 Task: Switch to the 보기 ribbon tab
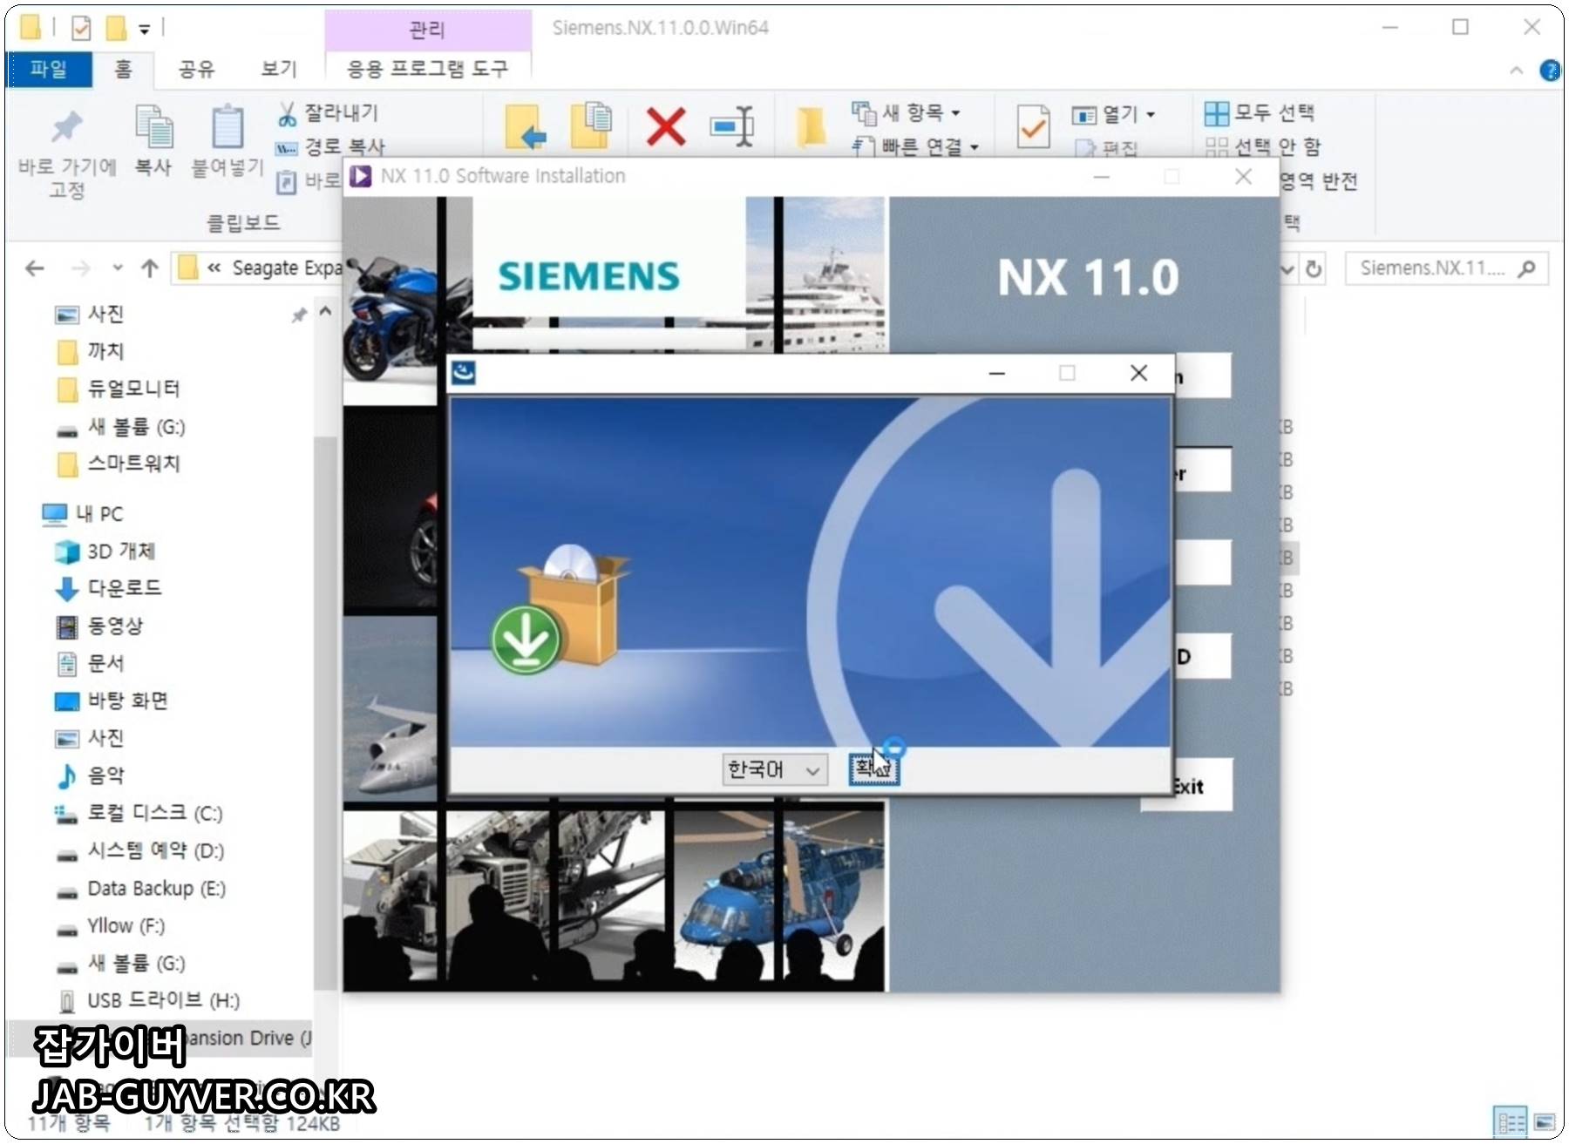click(279, 69)
